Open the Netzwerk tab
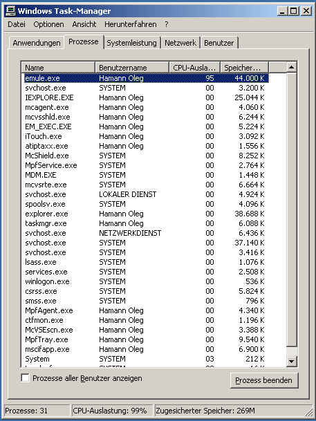The width and height of the screenshot is (316, 421). [180, 43]
